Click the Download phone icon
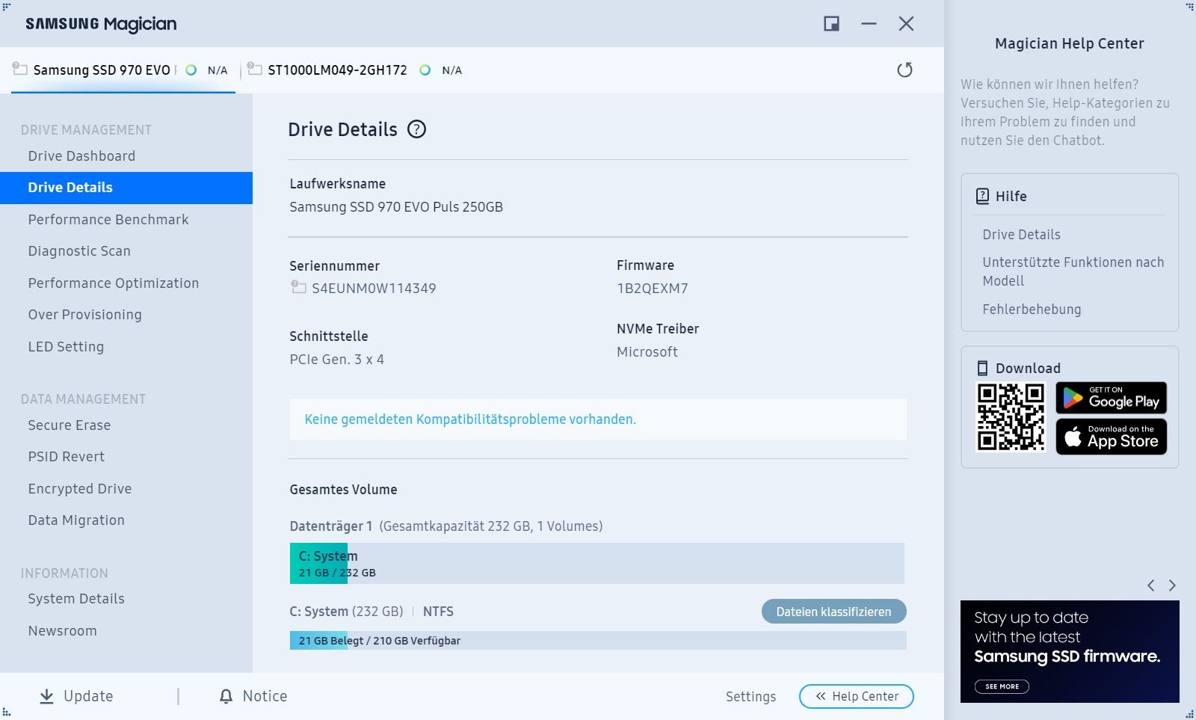The height and width of the screenshot is (720, 1196). click(982, 368)
